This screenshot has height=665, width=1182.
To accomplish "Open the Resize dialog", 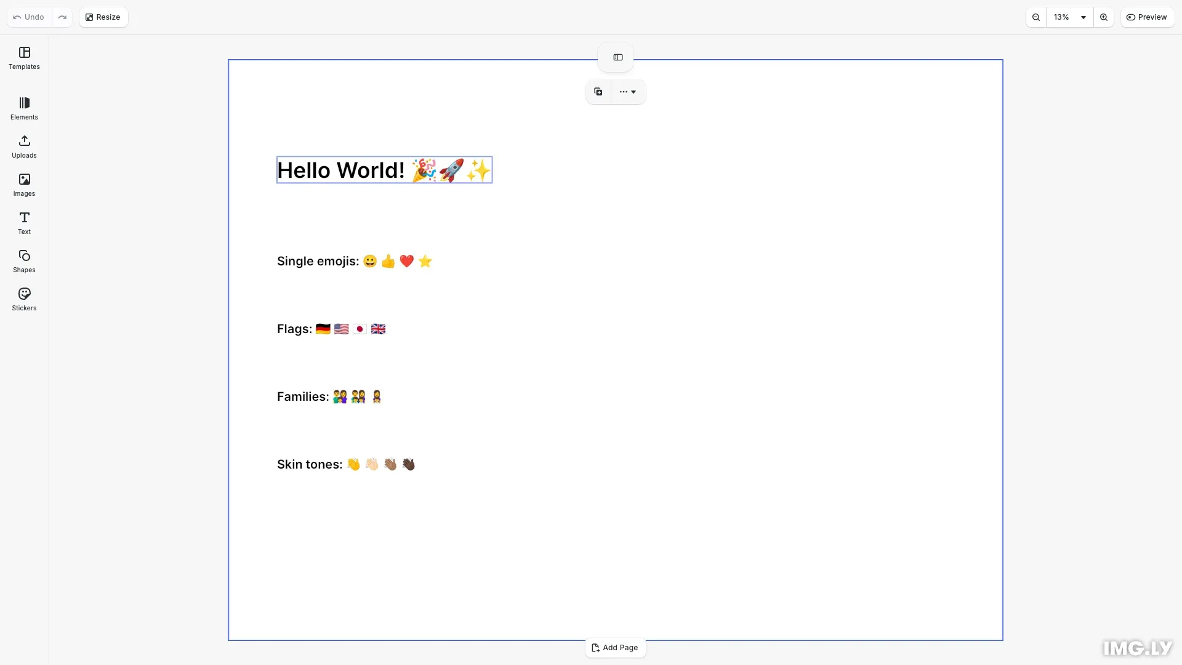I will coord(103,17).
